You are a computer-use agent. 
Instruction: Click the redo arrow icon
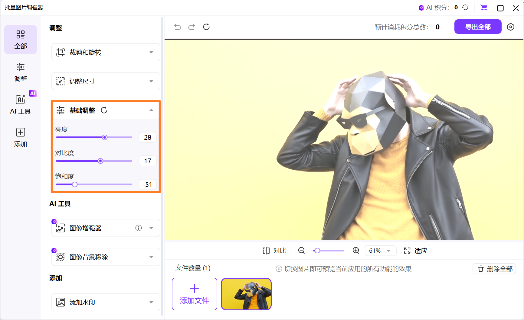tap(192, 27)
